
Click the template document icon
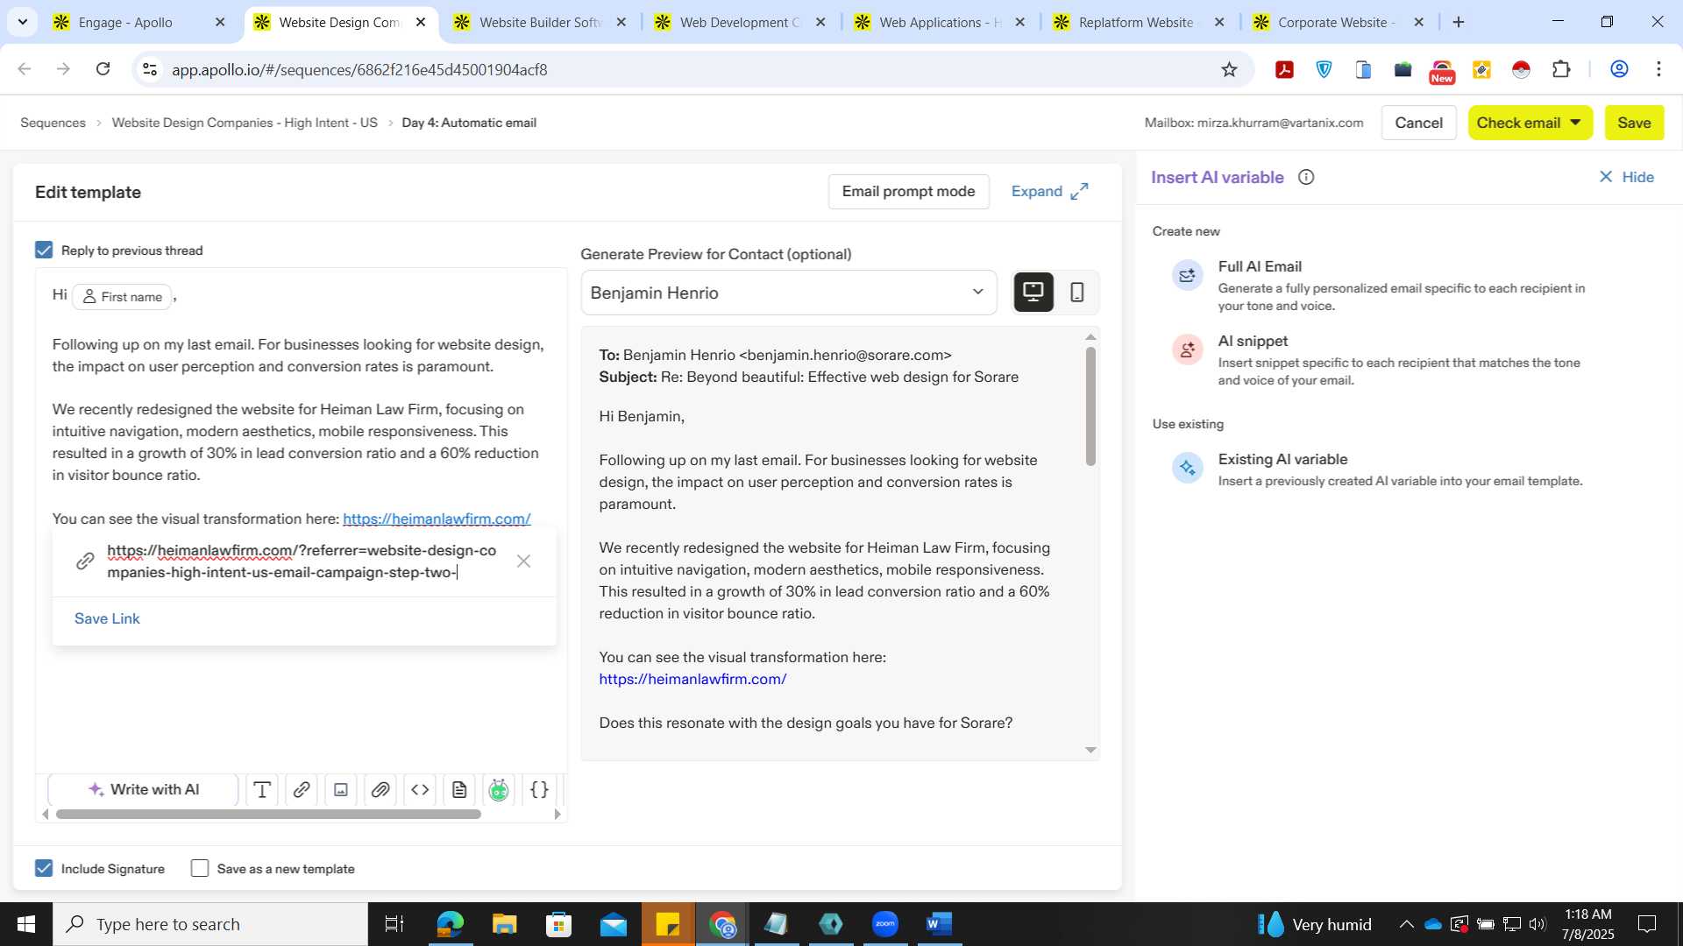click(x=459, y=790)
